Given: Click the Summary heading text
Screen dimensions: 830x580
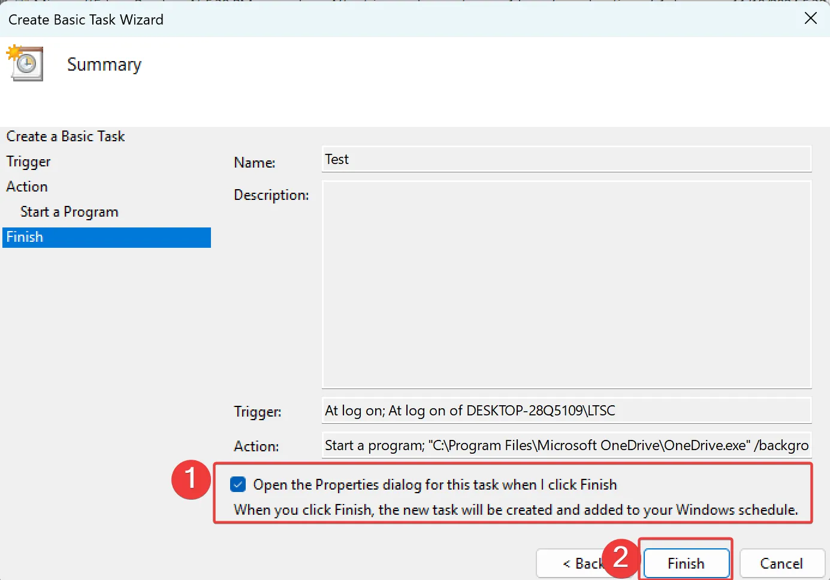Looking at the screenshot, I should (104, 64).
